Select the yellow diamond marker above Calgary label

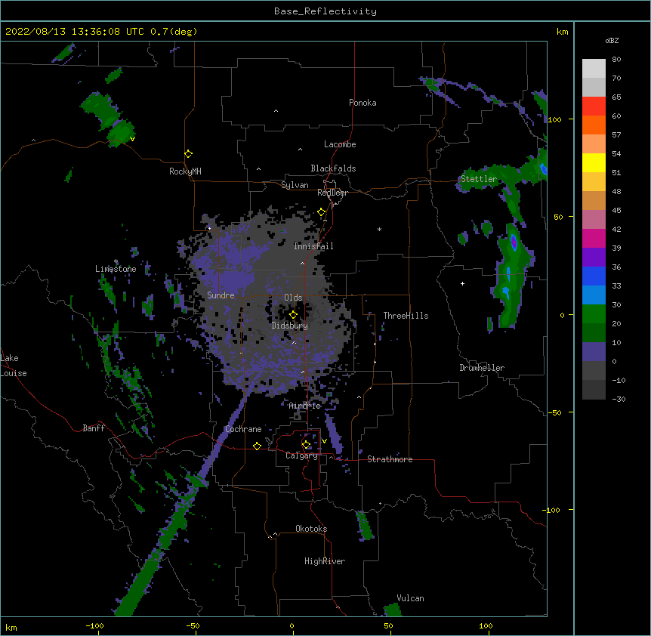tap(306, 445)
